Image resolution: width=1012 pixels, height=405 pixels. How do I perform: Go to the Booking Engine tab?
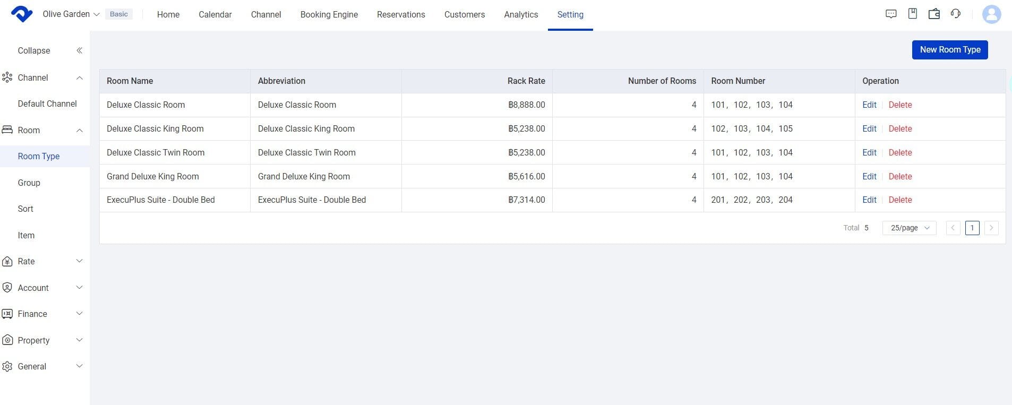tap(329, 14)
